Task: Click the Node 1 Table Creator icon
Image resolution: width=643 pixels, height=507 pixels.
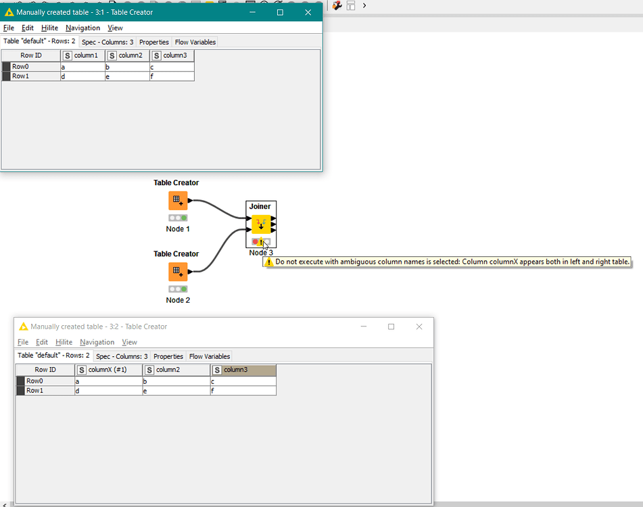Action: coord(178,200)
